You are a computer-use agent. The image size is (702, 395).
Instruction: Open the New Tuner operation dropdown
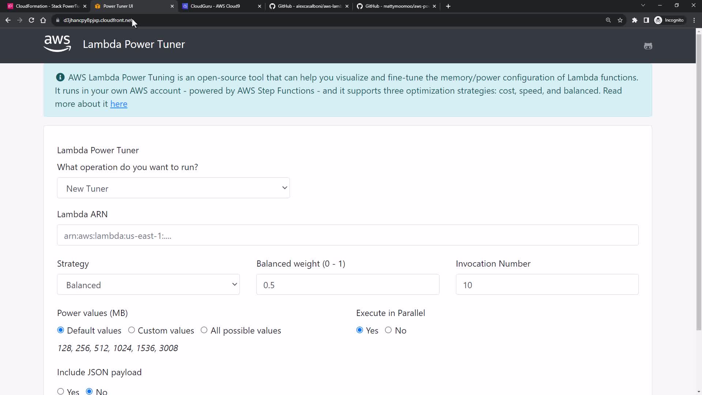click(x=173, y=188)
